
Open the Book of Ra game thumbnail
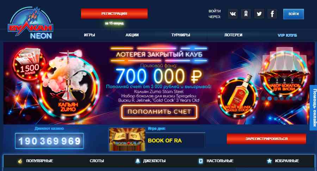127,139
